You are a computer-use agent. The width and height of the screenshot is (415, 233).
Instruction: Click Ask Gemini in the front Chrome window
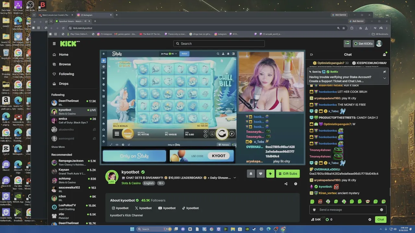[356, 21]
